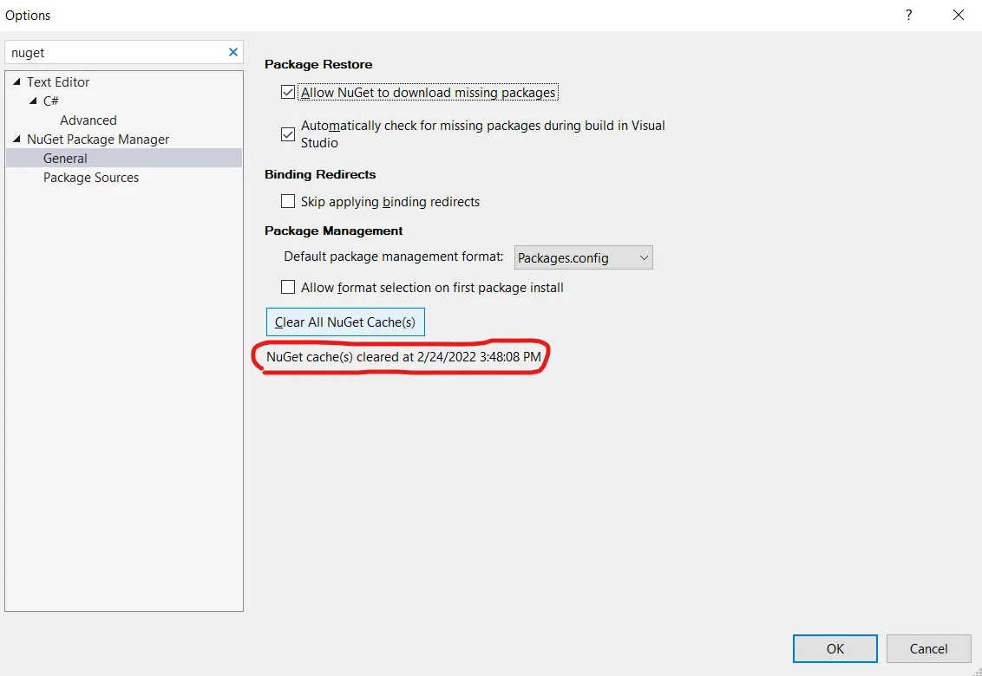Open Default package management format dropdown
This screenshot has width=982, height=676.
[x=583, y=257]
